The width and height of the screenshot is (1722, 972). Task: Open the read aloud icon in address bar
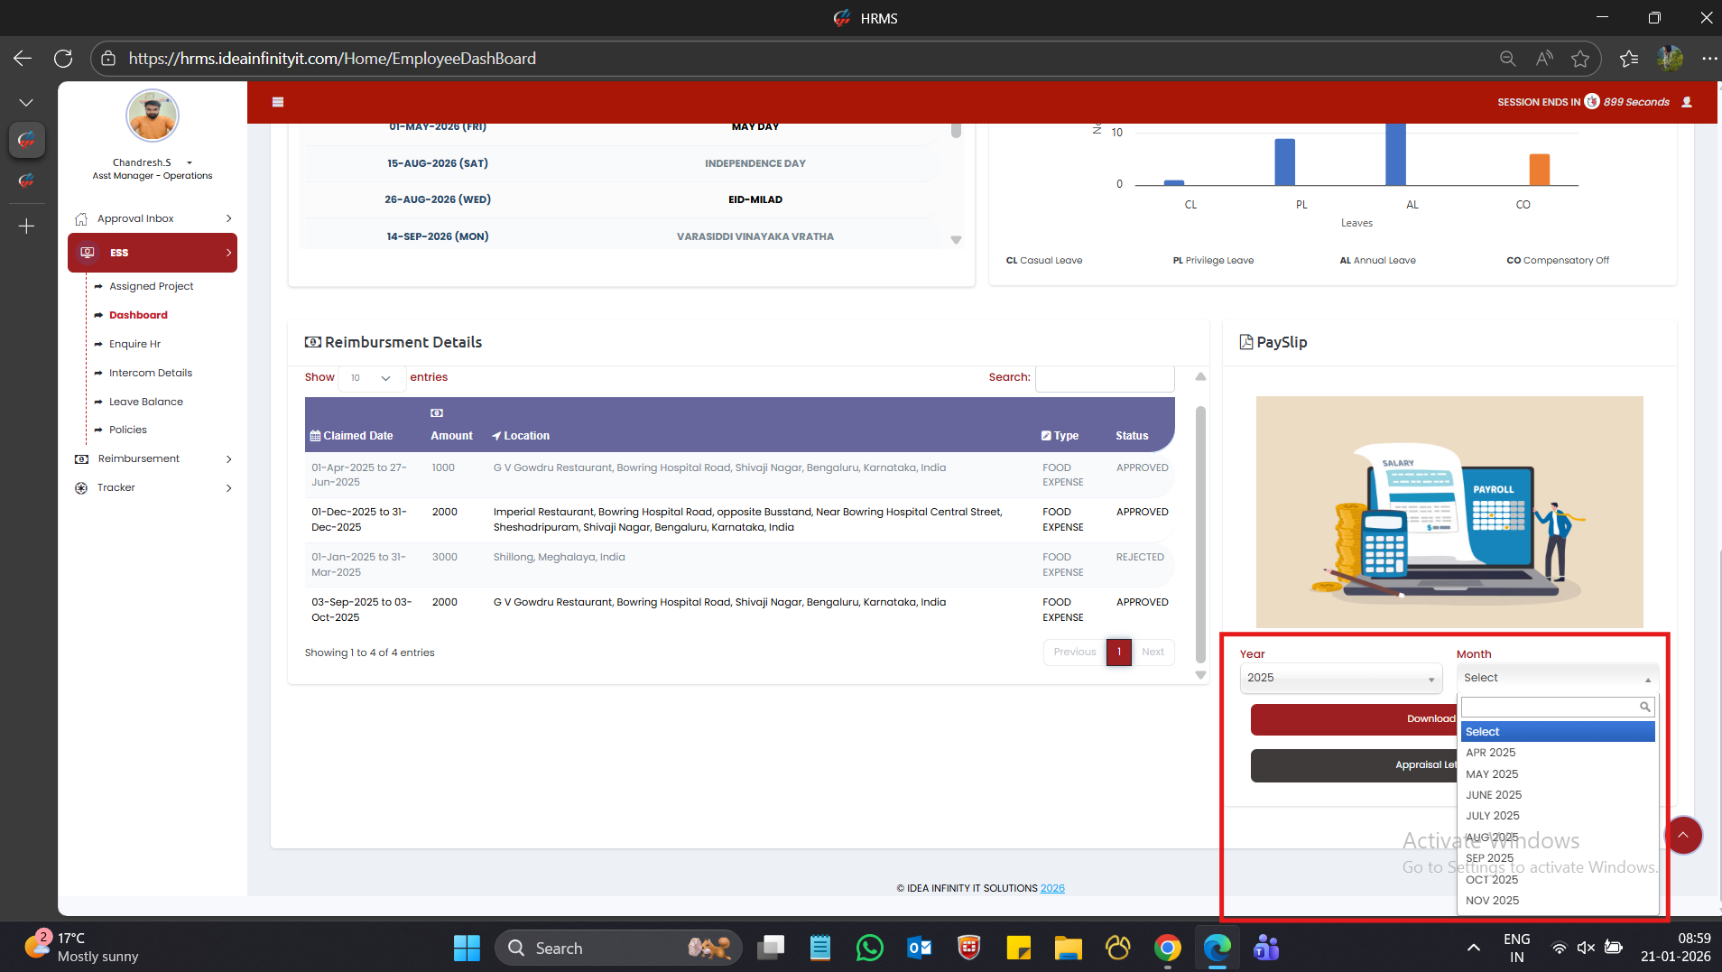[1544, 59]
